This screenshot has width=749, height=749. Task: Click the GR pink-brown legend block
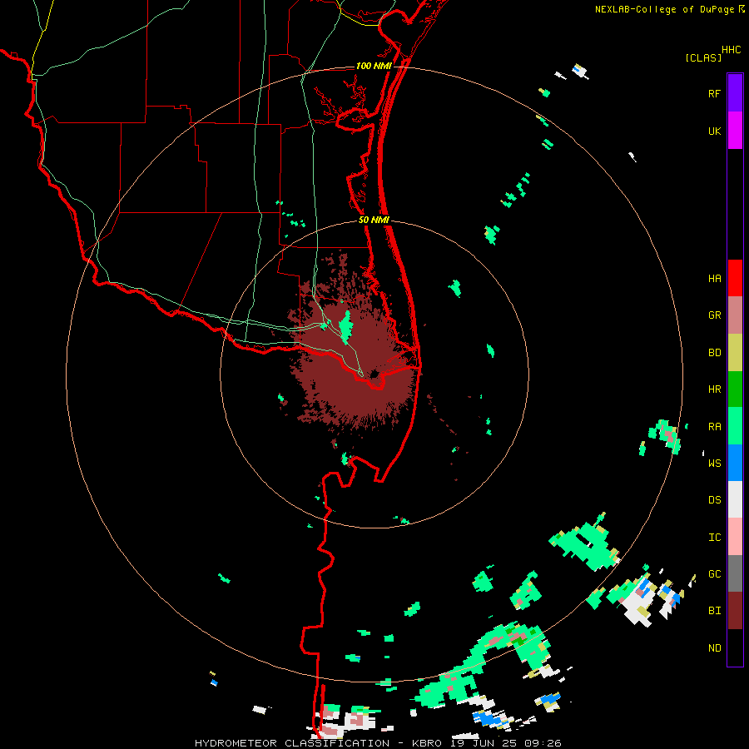(735, 315)
